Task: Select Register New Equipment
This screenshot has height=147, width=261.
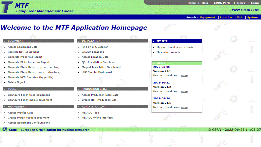Action: [23, 52]
